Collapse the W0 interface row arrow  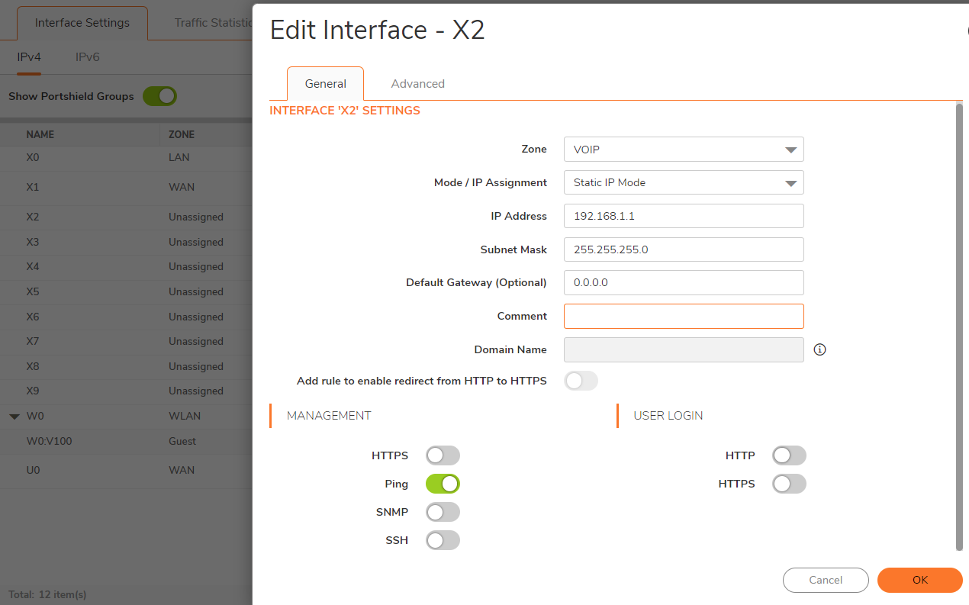coord(14,417)
